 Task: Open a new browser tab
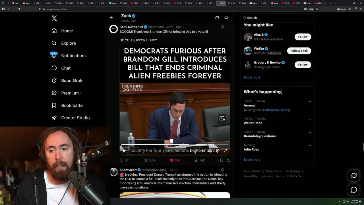tap(330, 3)
